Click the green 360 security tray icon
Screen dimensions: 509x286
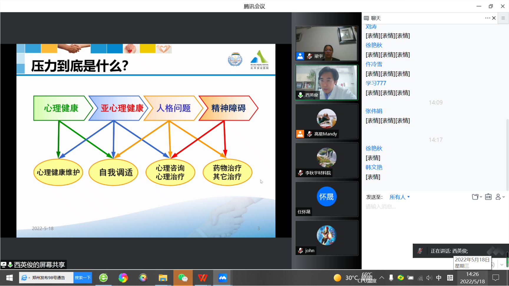tap(401, 278)
